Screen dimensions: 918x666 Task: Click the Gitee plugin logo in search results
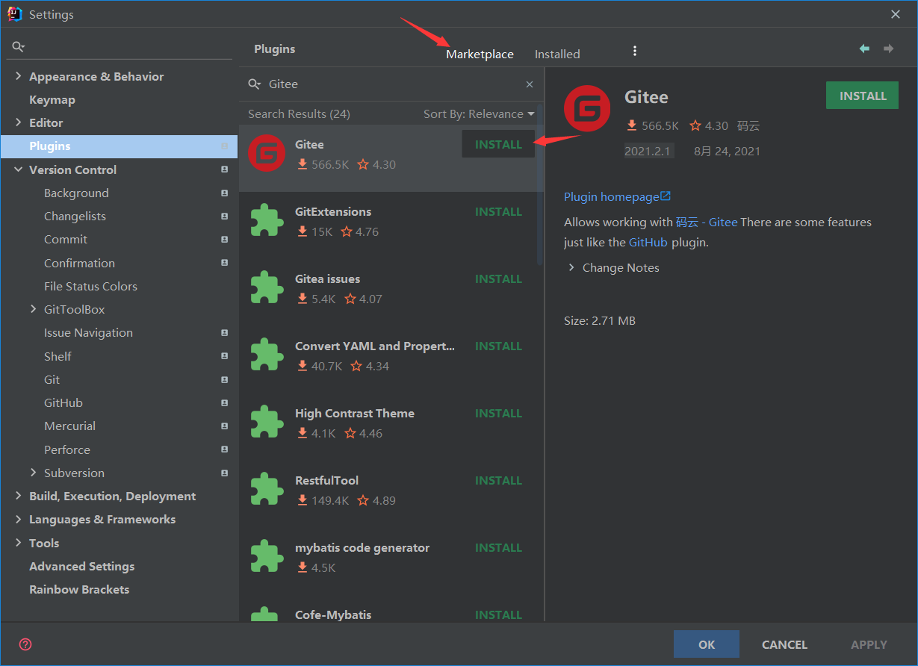tap(267, 153)
